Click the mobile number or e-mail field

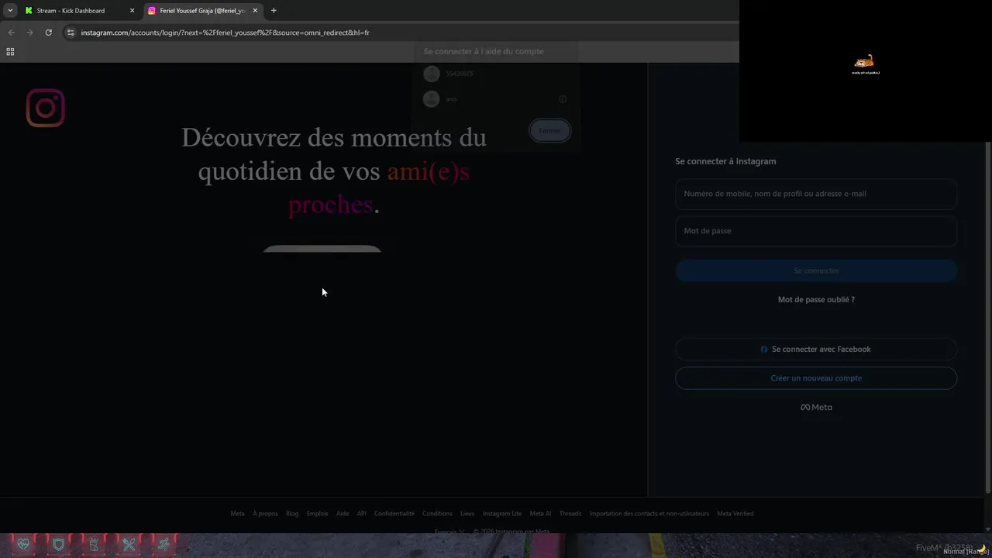tap(816, 194)
